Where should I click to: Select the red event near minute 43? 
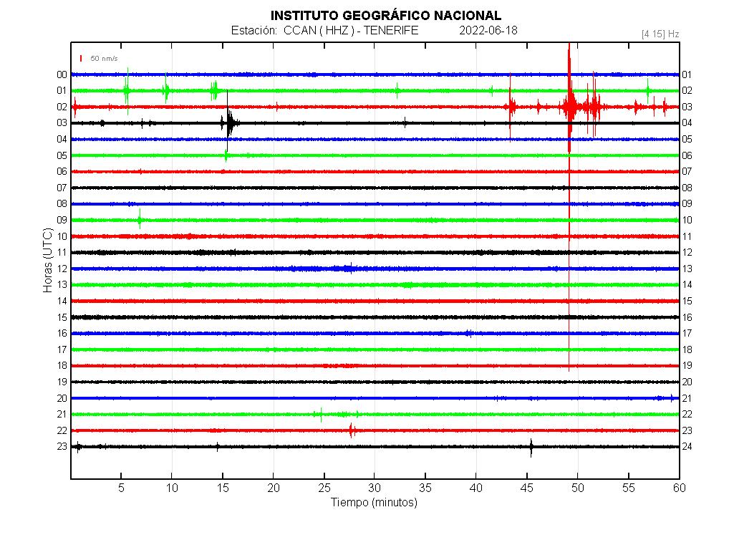click(510, 107)
